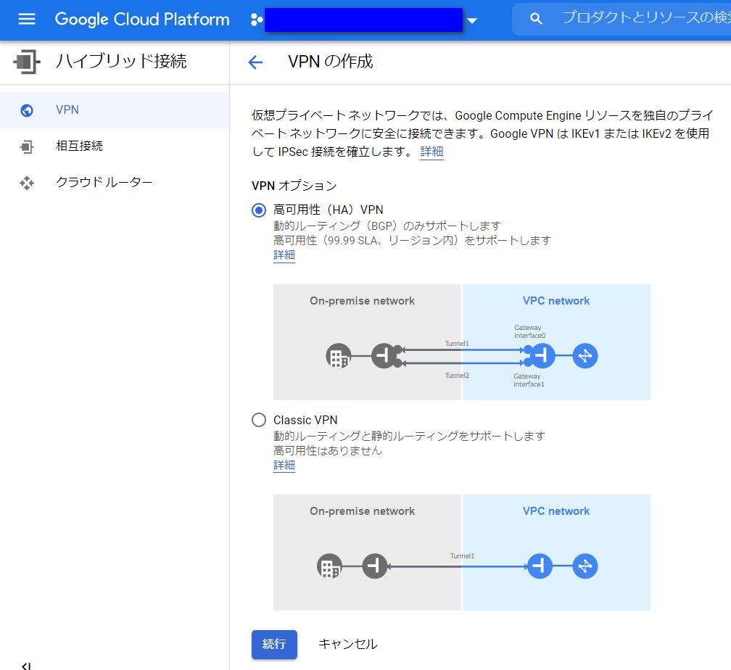Viewport: 731px width, 670px height.
Task: Click the Classic VPN label text
Action: tap(305, 420)
